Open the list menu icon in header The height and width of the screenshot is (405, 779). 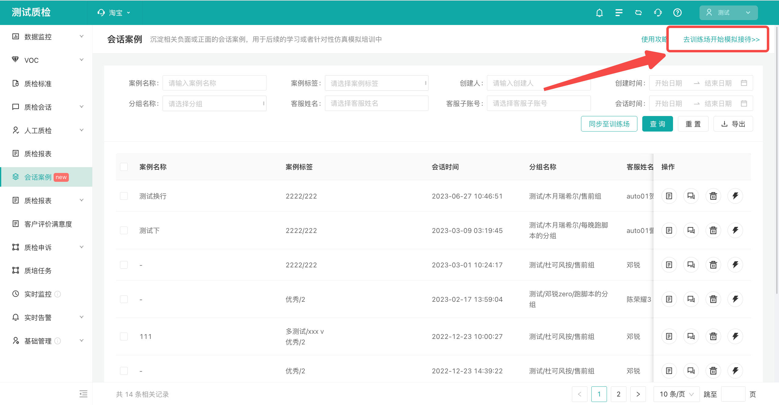pos(619,13)
